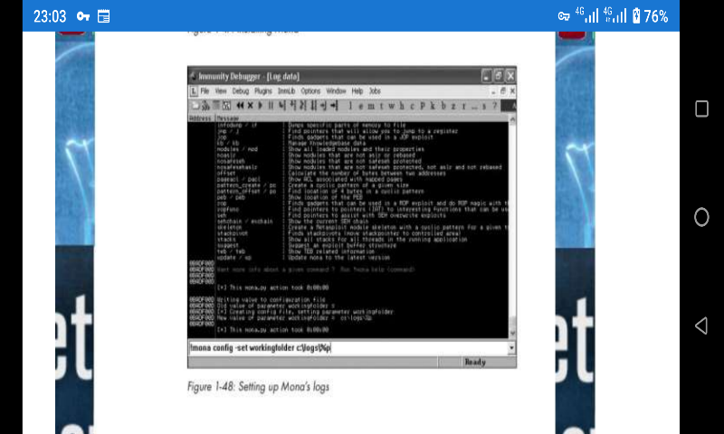
Task: Tap the Android recent apps square button
Action: [x=701, y=108]
